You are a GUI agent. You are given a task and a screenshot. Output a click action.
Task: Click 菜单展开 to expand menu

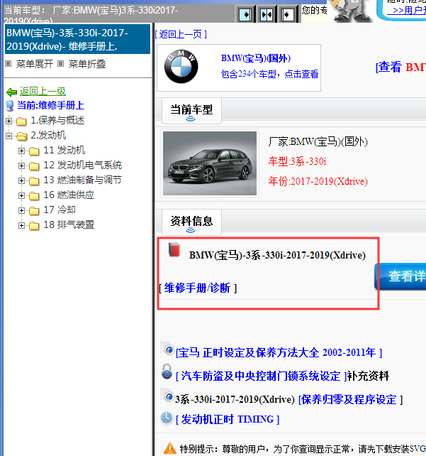pyautogui.click(x=35, y=64)
